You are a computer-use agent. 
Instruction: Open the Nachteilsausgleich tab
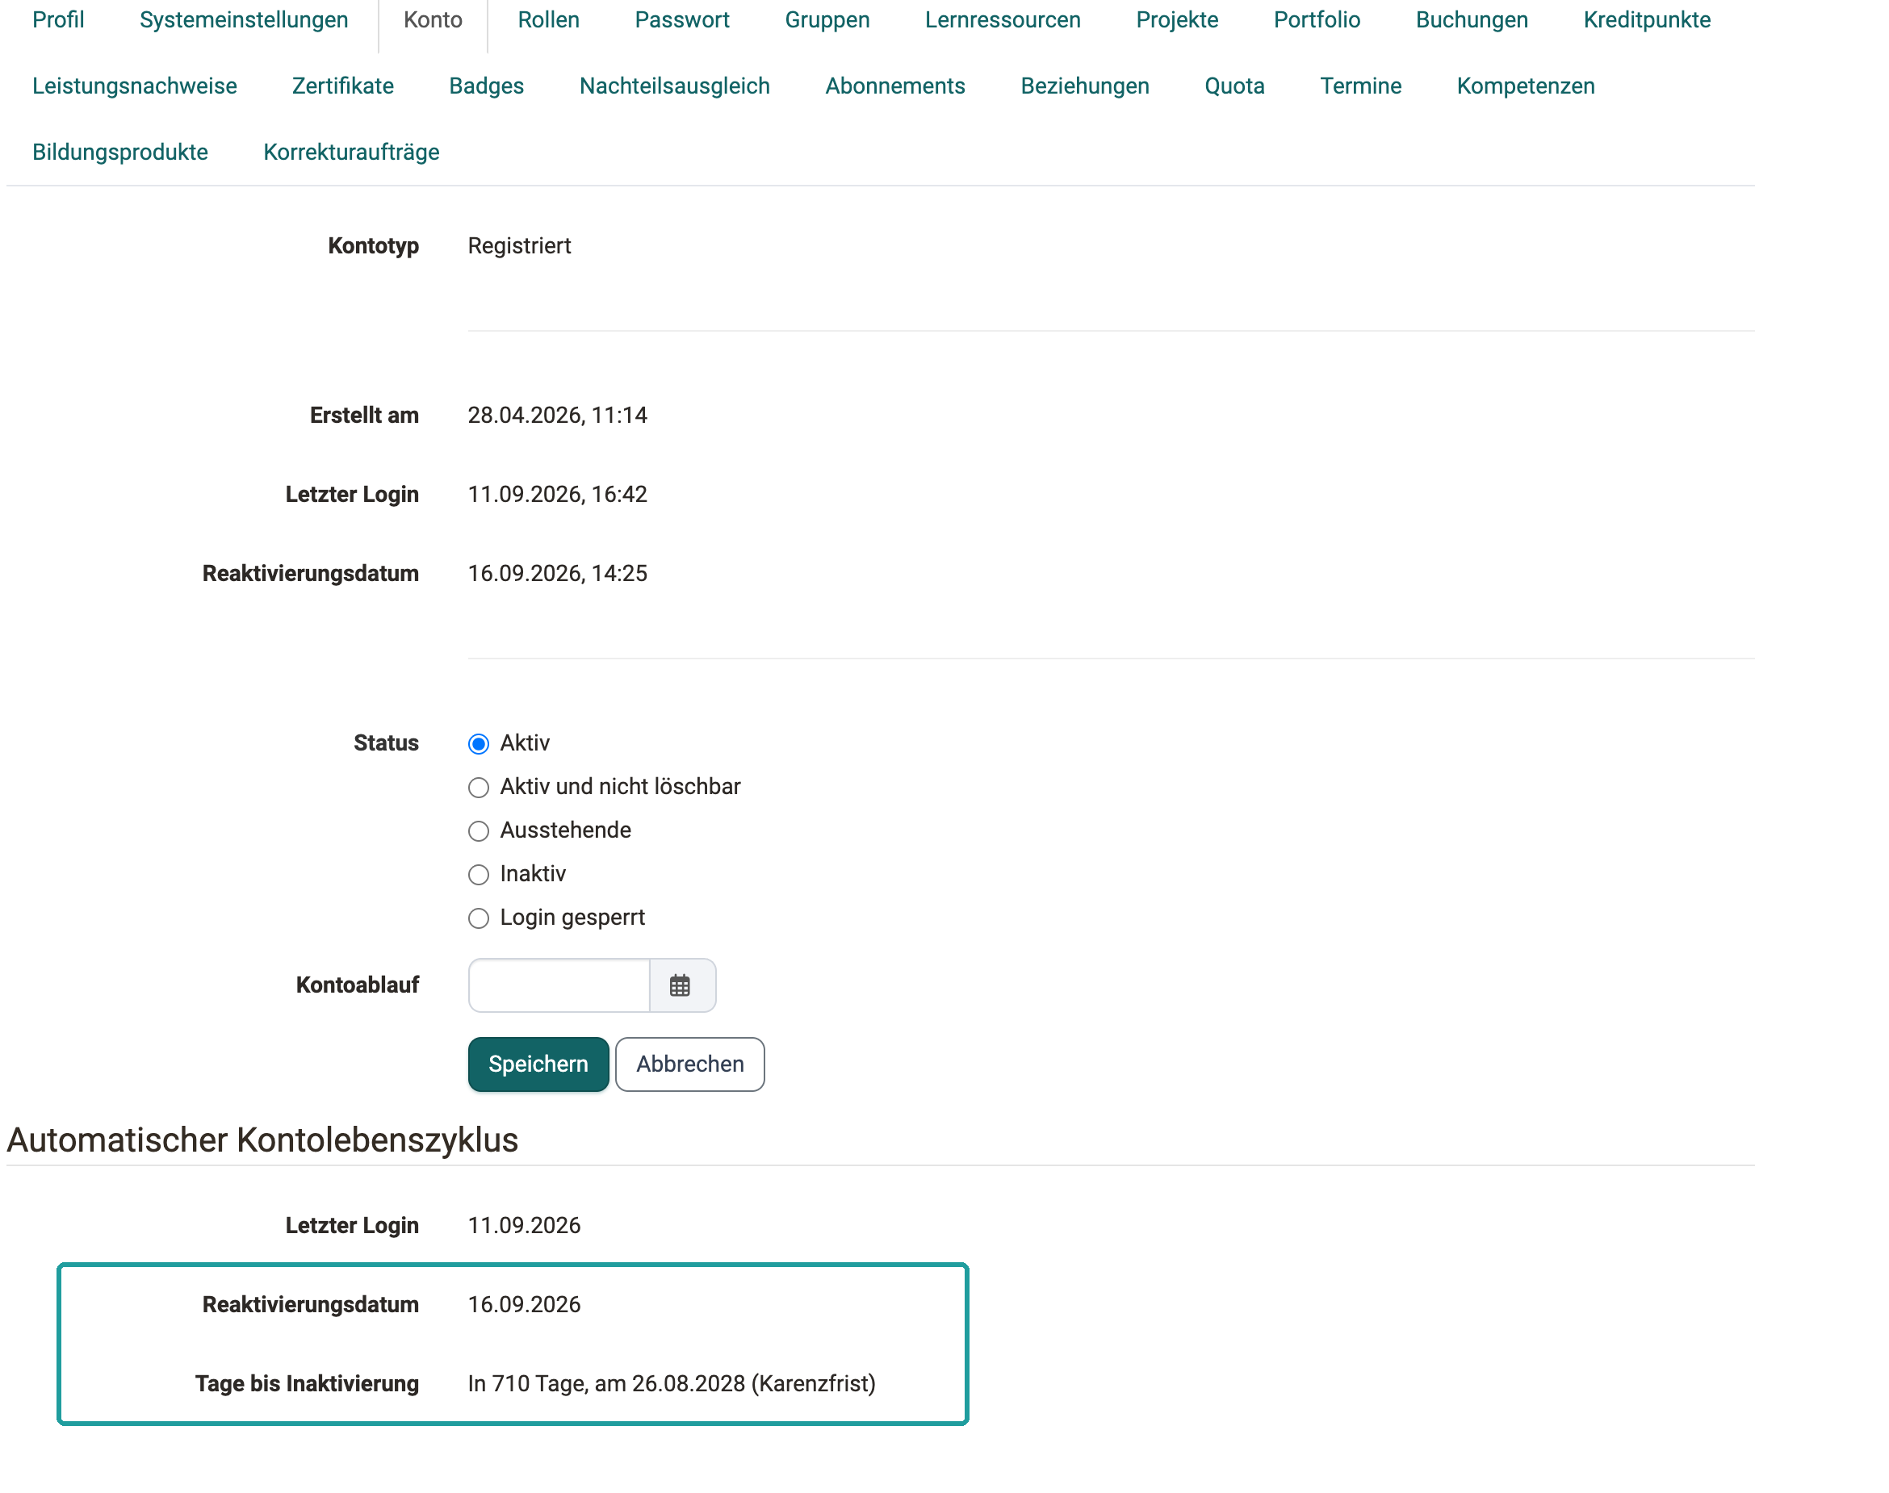pos(674,86)
